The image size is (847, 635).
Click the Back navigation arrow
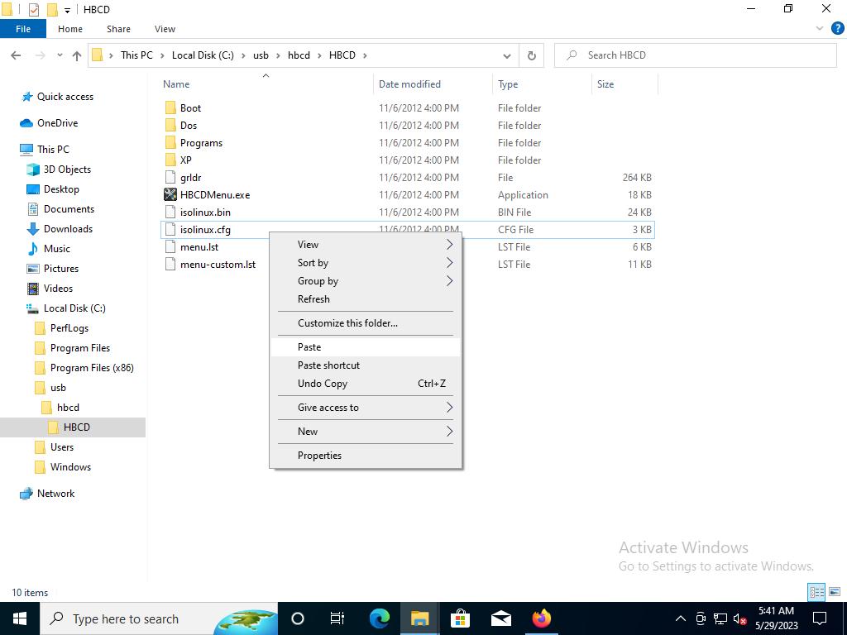coord(16,55)
